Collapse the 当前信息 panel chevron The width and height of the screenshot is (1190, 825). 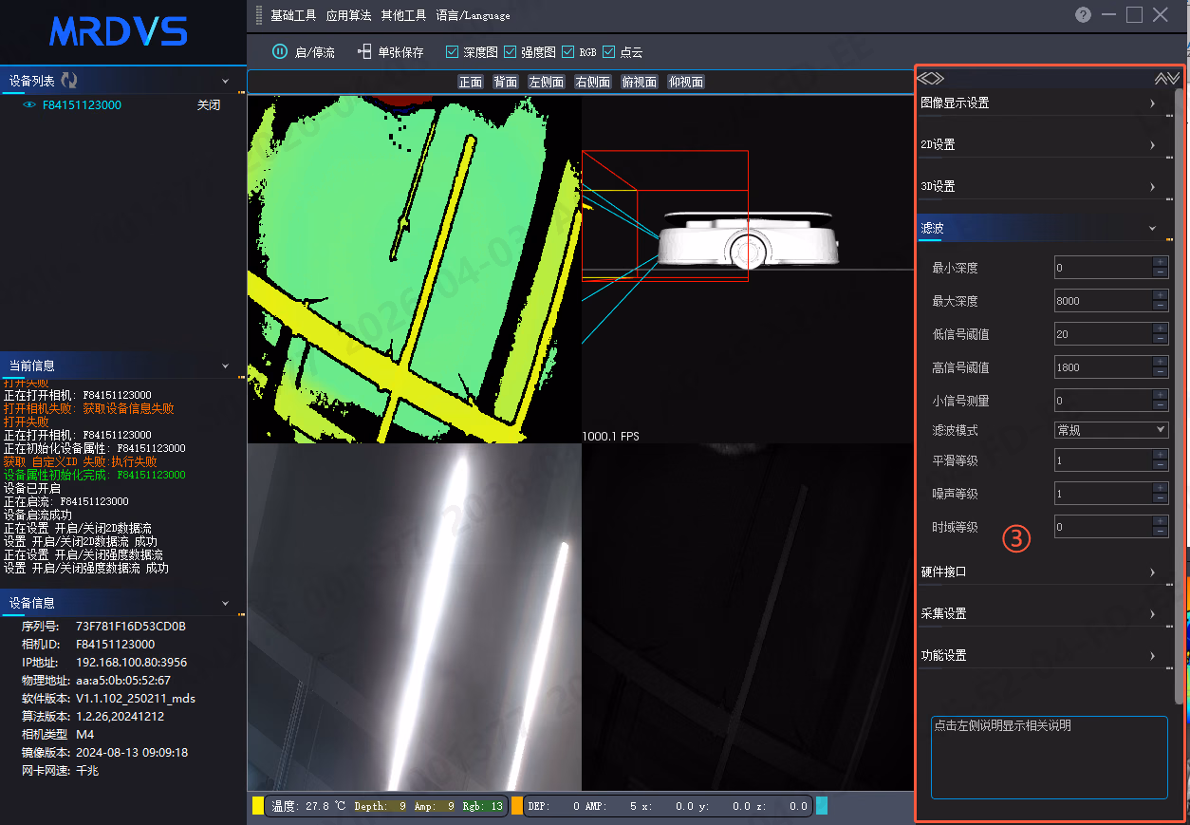click(225, 366)
